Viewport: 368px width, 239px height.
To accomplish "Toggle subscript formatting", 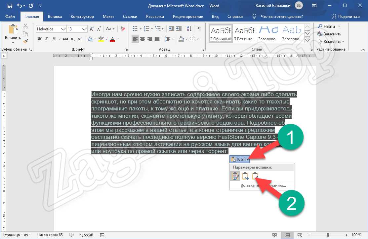I will tap(73, 39).
